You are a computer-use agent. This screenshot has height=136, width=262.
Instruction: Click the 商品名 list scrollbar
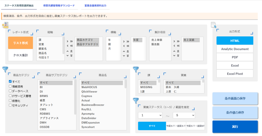(x=125, y=84)
